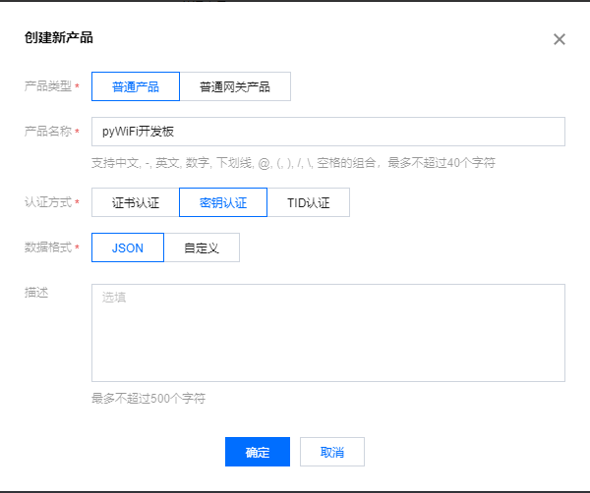Image resolution: width=590 pixels, height=493 pixels.
Task: Click the 数据格式 label
Action: click(x=48, y=247)
